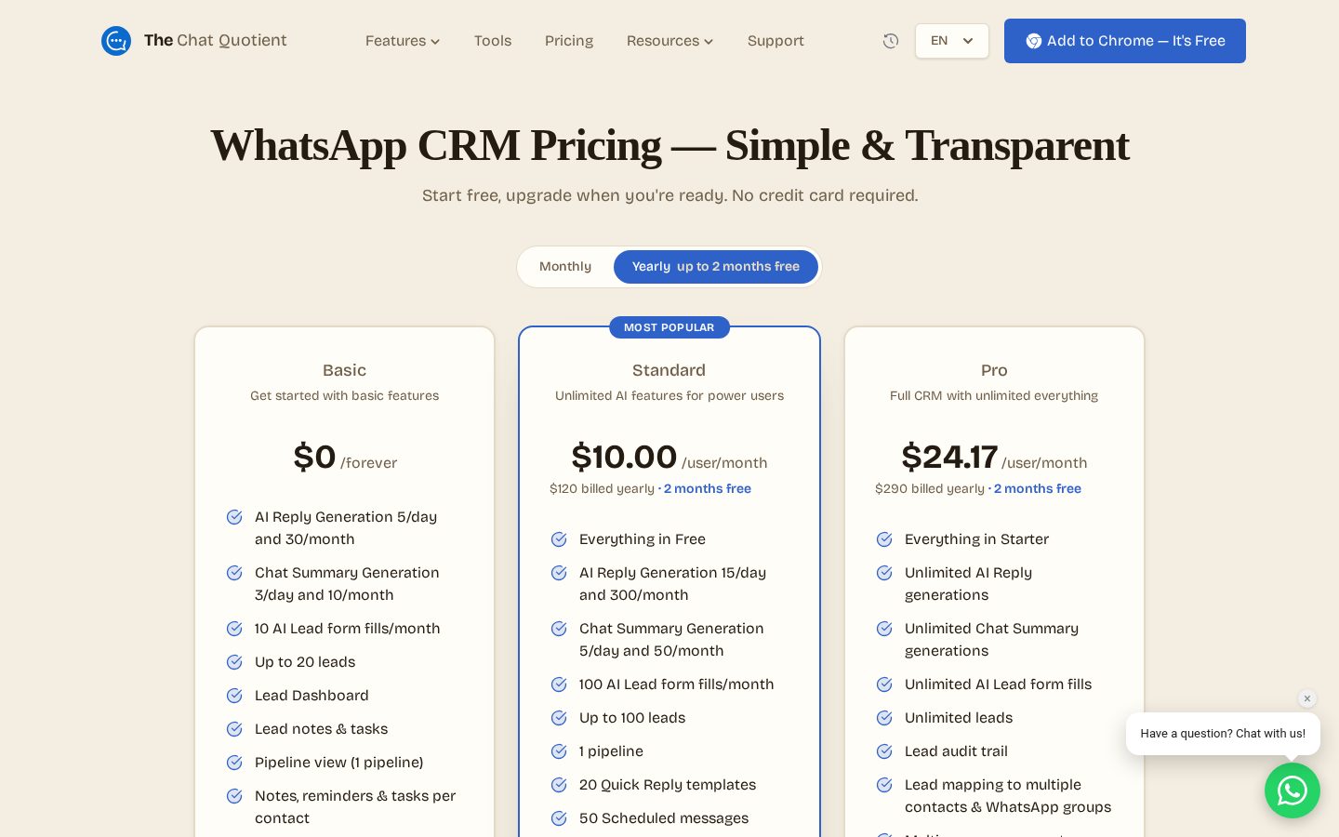Click the $0 /forever price

tap(345, 458)
